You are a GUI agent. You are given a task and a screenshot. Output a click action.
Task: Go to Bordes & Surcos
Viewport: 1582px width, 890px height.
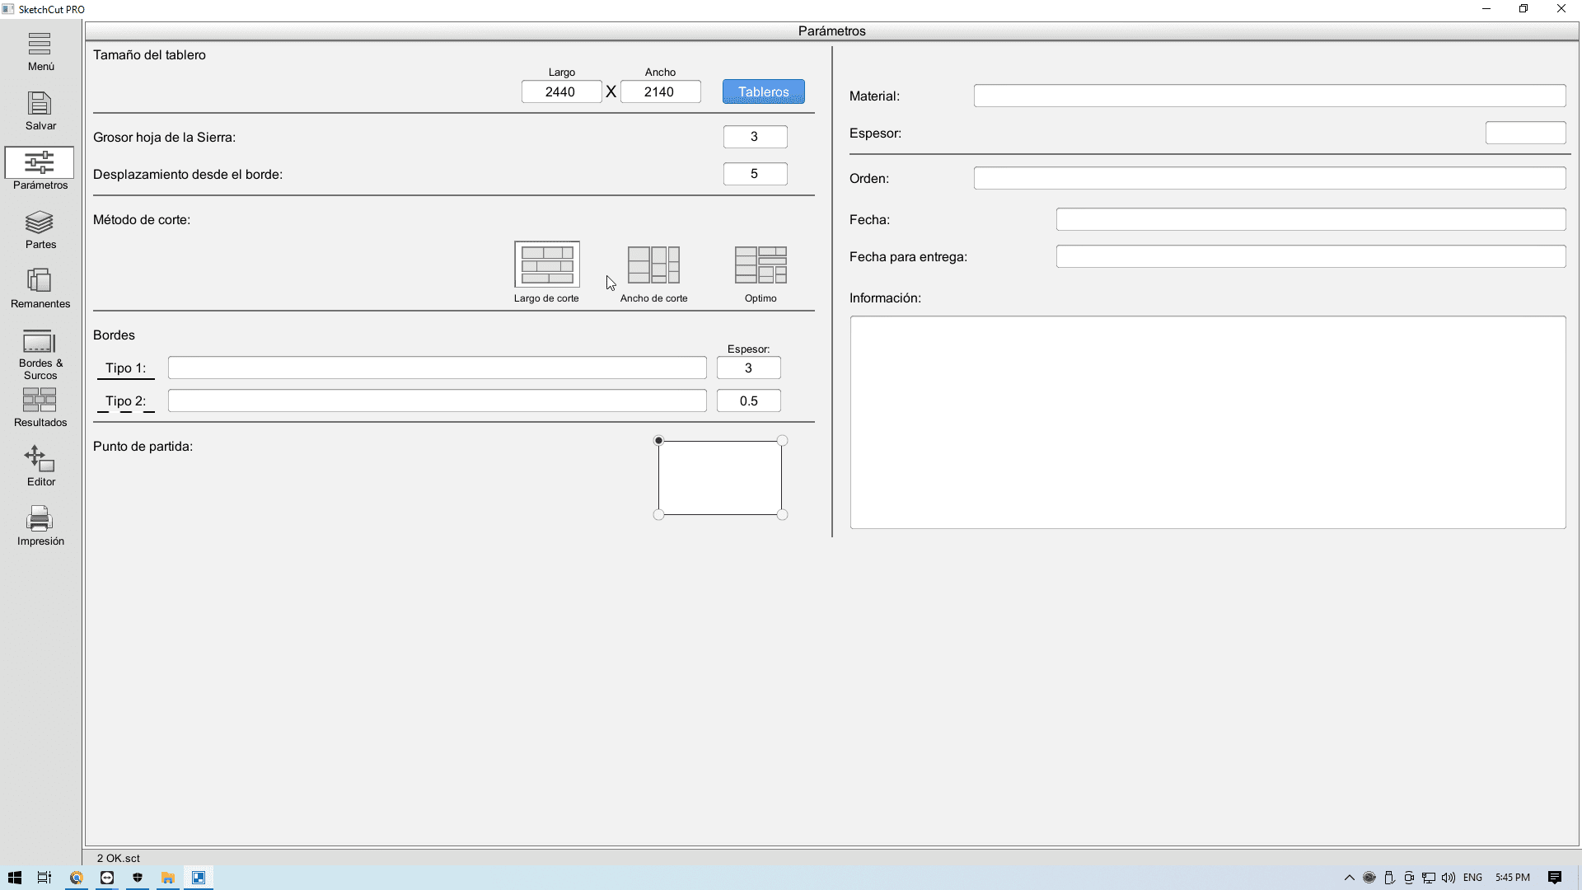[40, 353]
